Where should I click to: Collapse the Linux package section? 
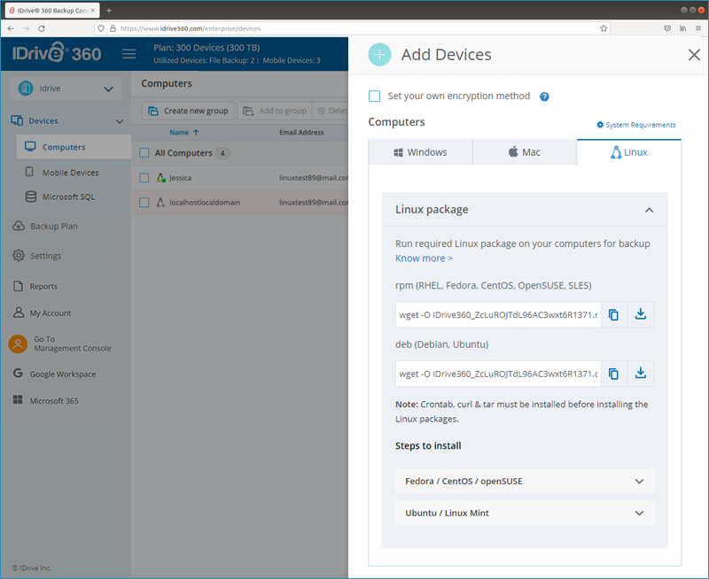(649, 210)
